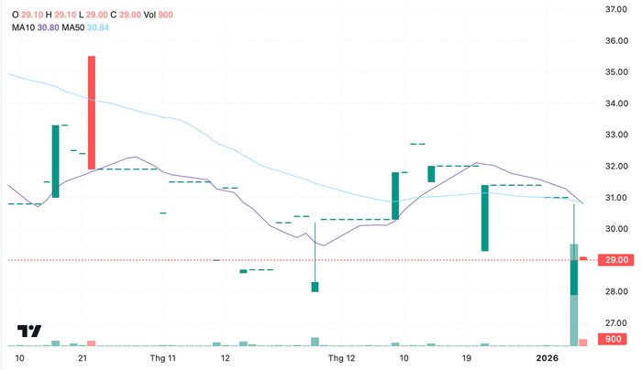
Task: Select the Thg 11 date label
Action: tap(161, 358)
